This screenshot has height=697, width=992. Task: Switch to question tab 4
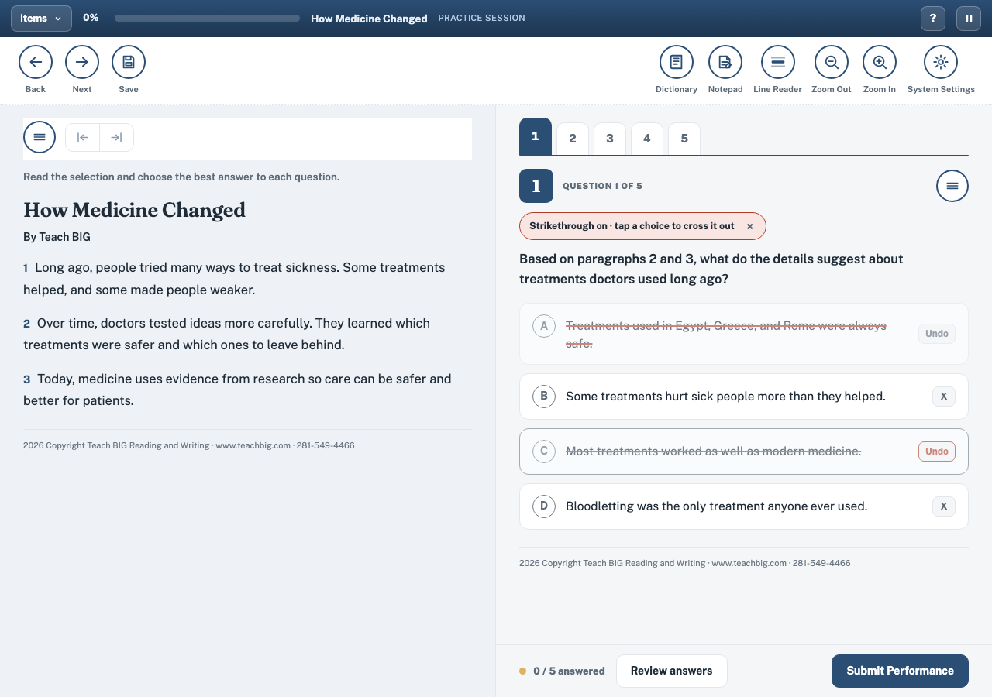647,139
